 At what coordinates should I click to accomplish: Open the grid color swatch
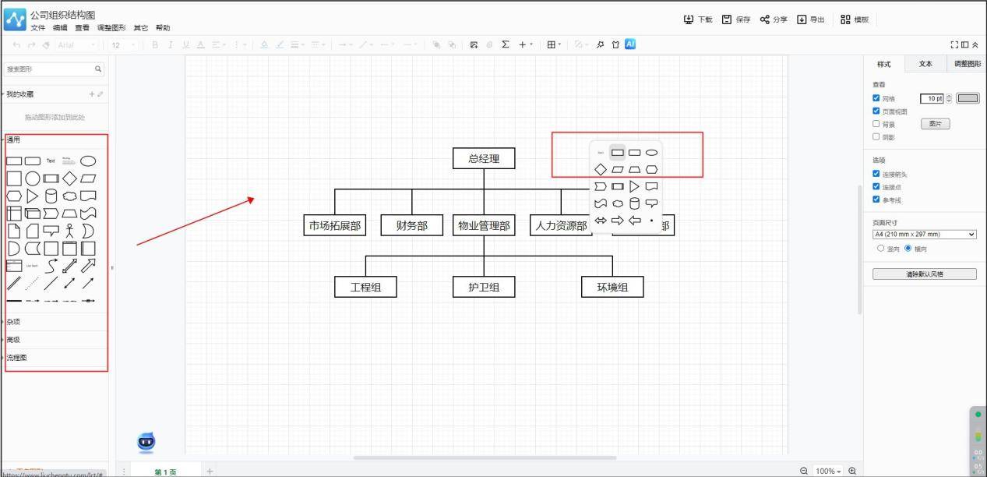(x=968, y=98)
